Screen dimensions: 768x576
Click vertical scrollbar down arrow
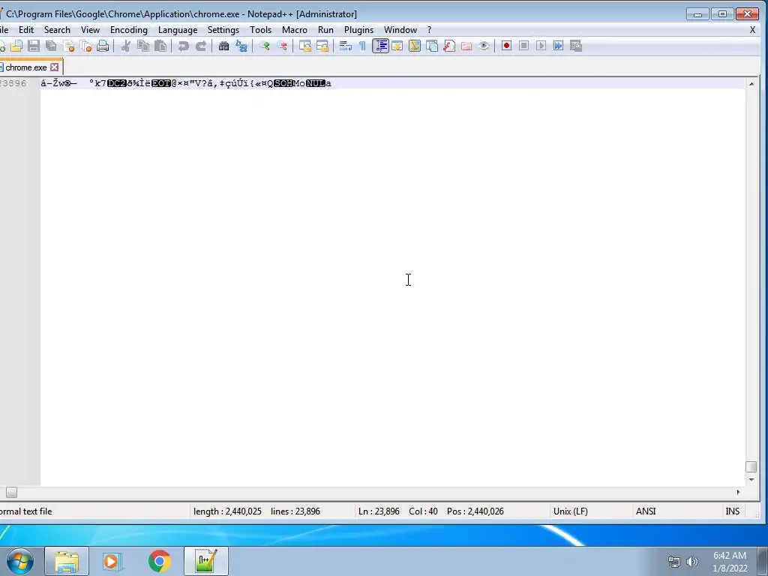tap(751, 479)
